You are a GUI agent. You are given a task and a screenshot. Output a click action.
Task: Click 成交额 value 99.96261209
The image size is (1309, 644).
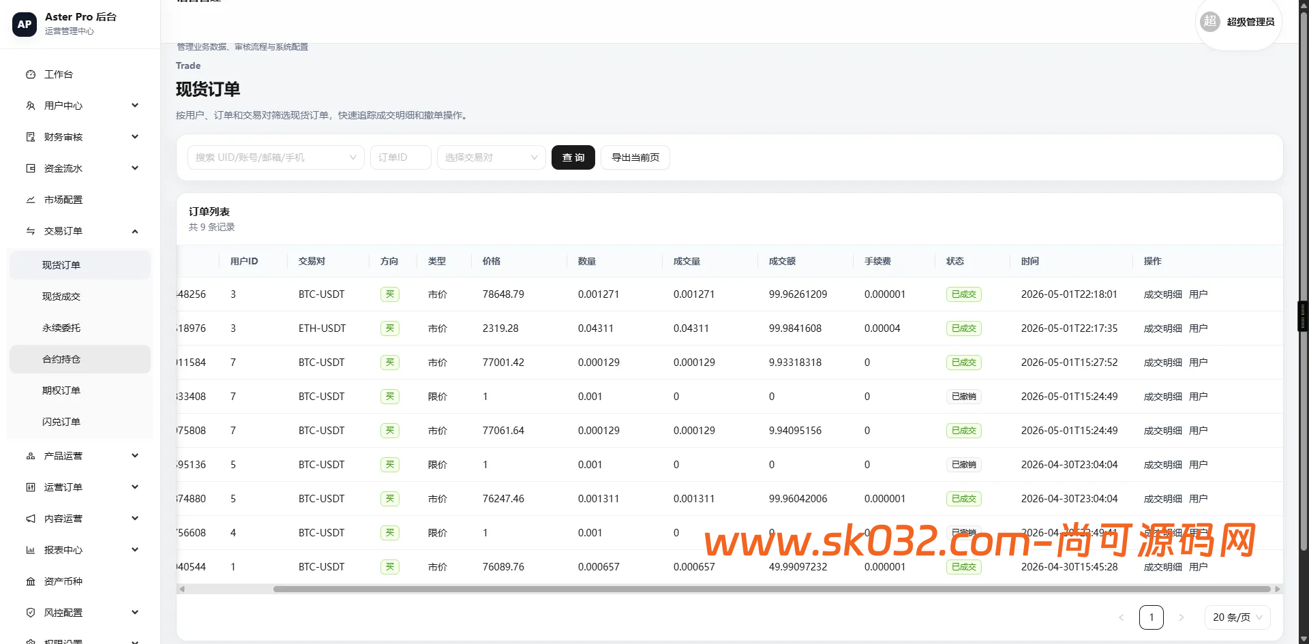798,294
